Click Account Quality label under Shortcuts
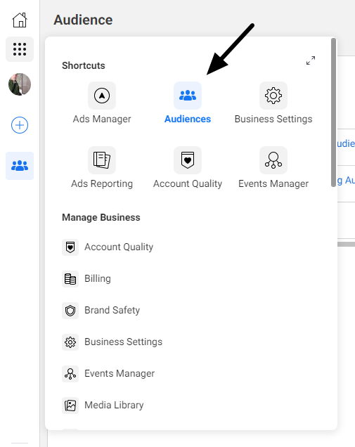This screenshot has width=355, height=447. point(188,183)
